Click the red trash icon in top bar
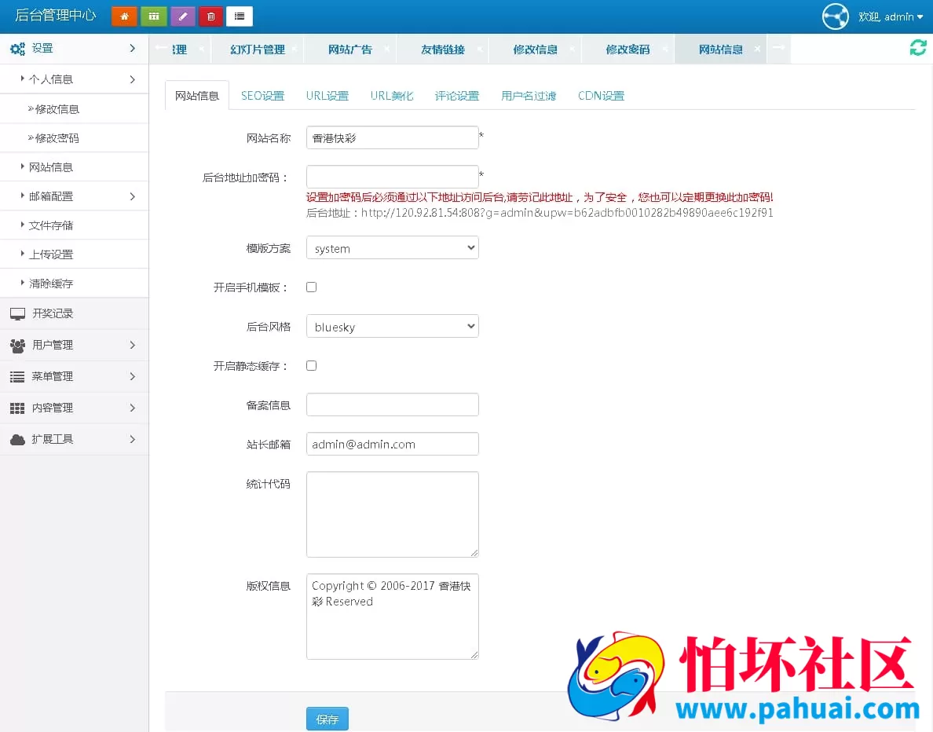The width and height of the screenshot is (933, 732). point(210,16)
